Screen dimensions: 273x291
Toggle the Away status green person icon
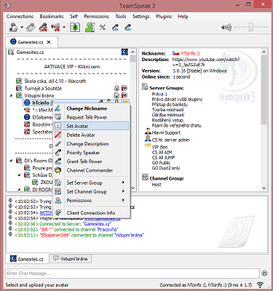[90, 27]
